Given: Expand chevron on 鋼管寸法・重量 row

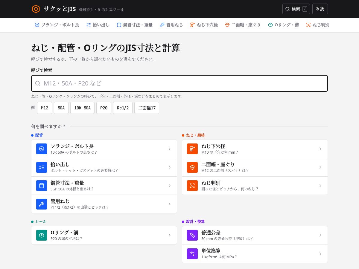Looking at the screenshot, I should 170,186.
